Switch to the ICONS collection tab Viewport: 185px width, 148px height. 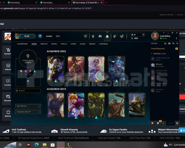(x=82, y=44)
